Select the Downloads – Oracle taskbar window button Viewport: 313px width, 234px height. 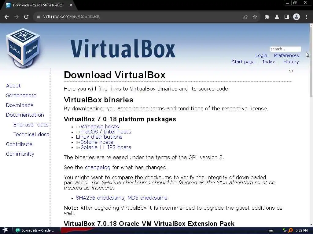36,230
